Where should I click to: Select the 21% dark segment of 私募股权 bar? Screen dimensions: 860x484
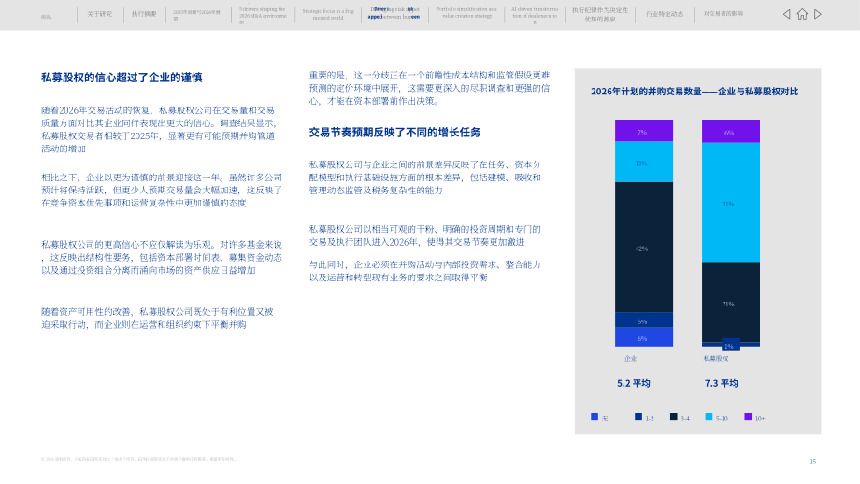point(731,302)
